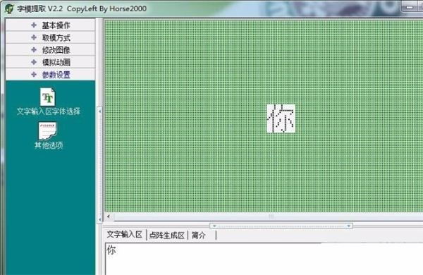Click in the text input area containing 你
Screen dimensions: 423x275
pos(264,259)
